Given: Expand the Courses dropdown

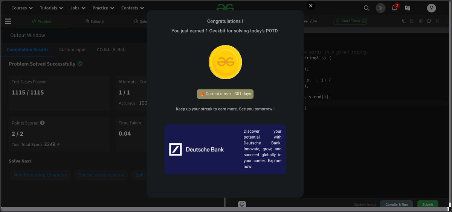Looking at the screenshot, I should [x=22, y=8].
